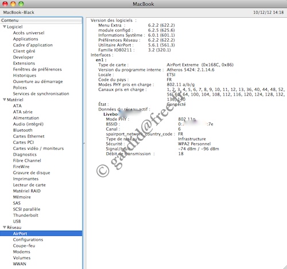Open Historiques entry
287x269 pixels.
click(25, 76)
